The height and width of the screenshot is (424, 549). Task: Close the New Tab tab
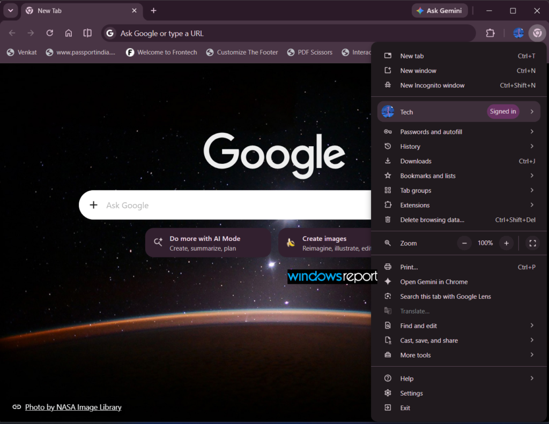134,11
